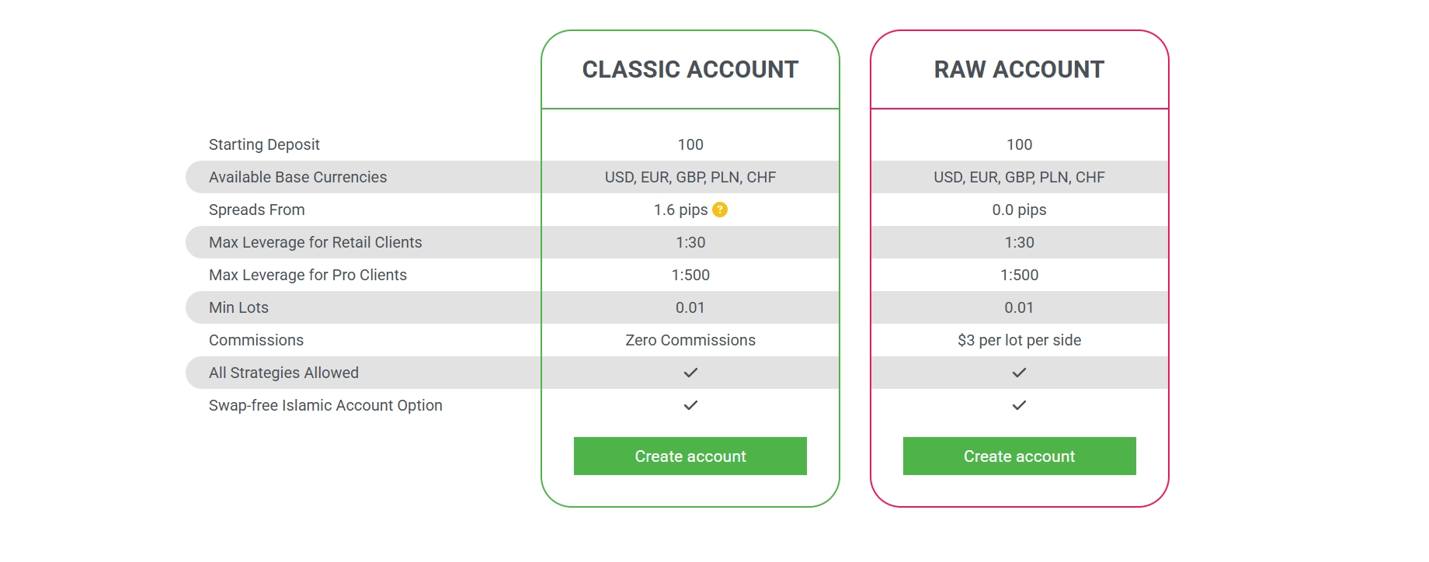Click the Min Lots row label
The height and width of the screenshot is (562, 1429).
(x=238, y=307)
